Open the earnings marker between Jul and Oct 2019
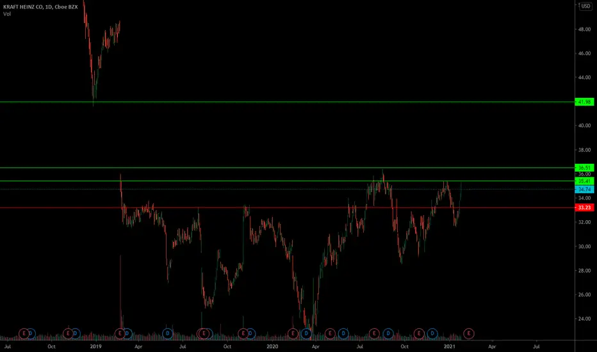This screenshot has height=352, width=597. pos(204,333)
